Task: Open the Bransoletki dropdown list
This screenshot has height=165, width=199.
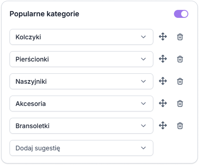Action: [x=81, y=126]
